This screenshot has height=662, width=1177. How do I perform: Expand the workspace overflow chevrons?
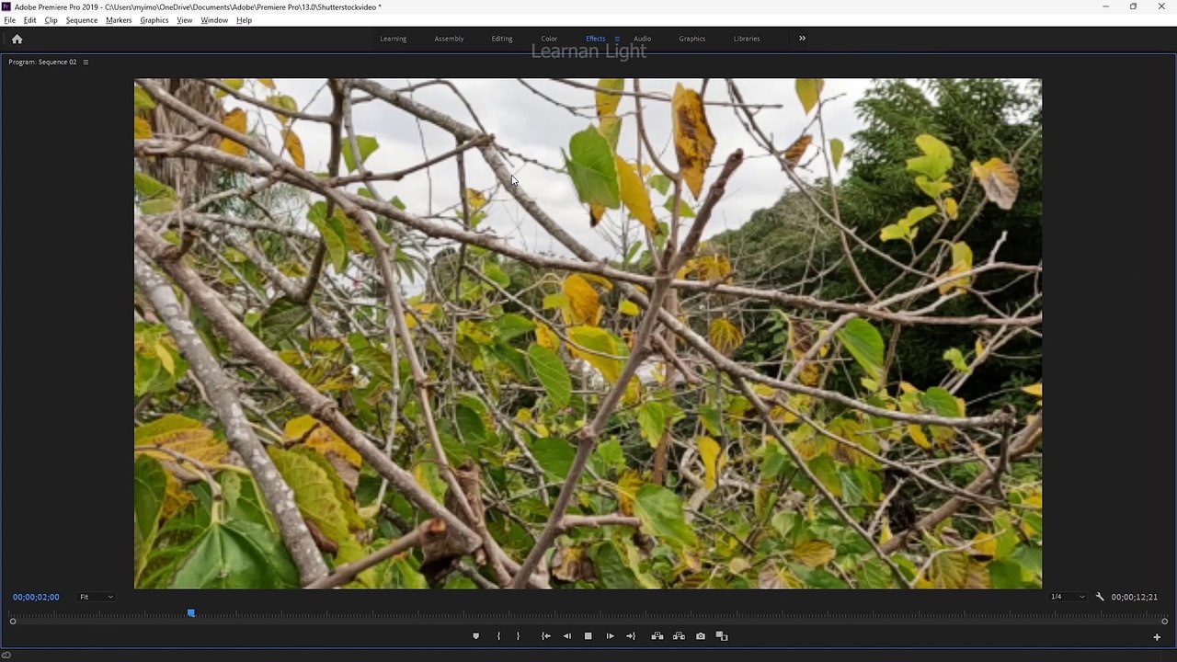802,39
